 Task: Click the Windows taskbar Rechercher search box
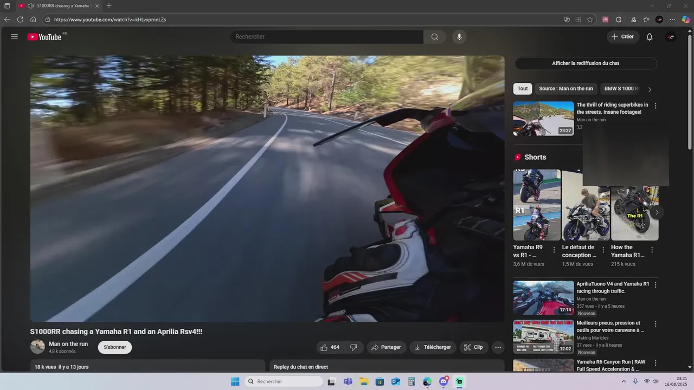284,381
